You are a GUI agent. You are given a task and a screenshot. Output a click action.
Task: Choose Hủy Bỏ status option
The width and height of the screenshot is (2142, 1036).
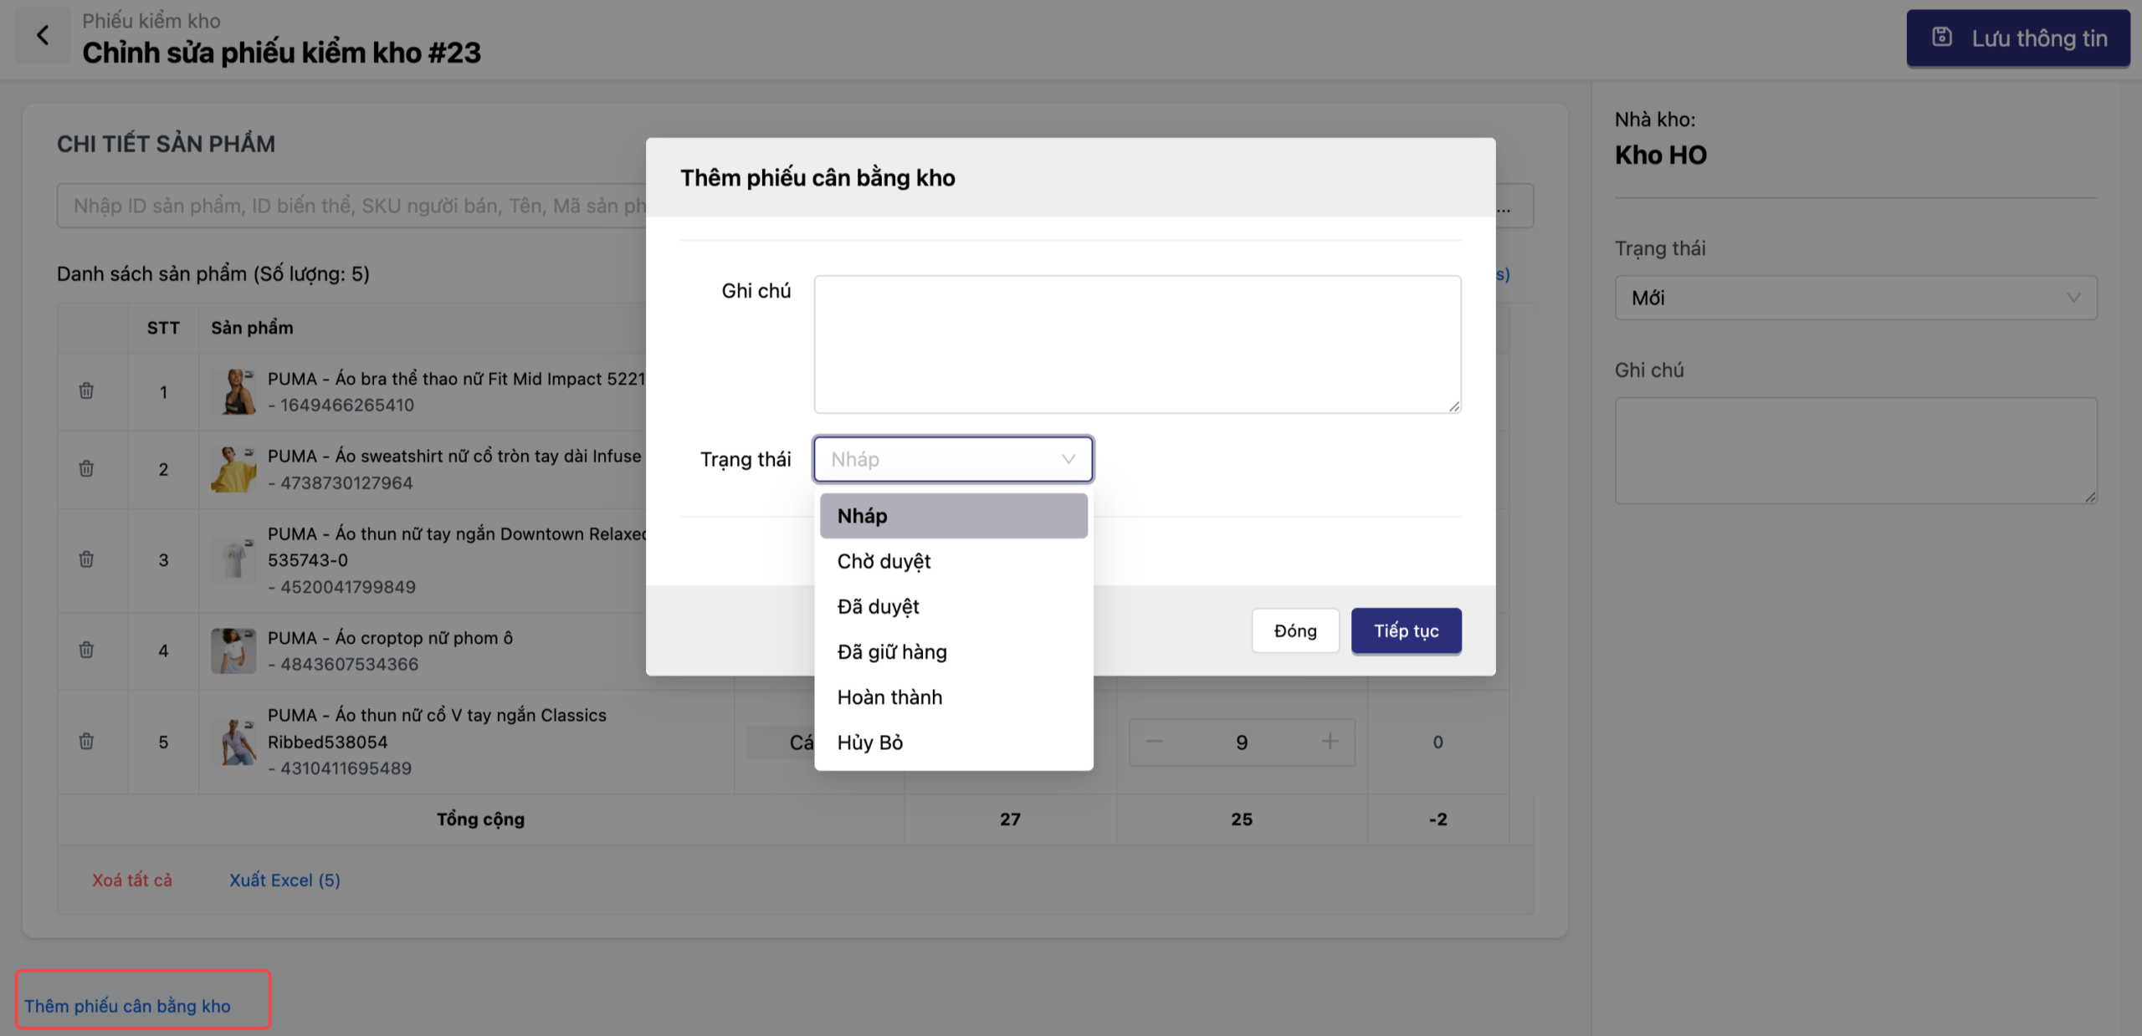pyautogui.click(x=870, y=743)
